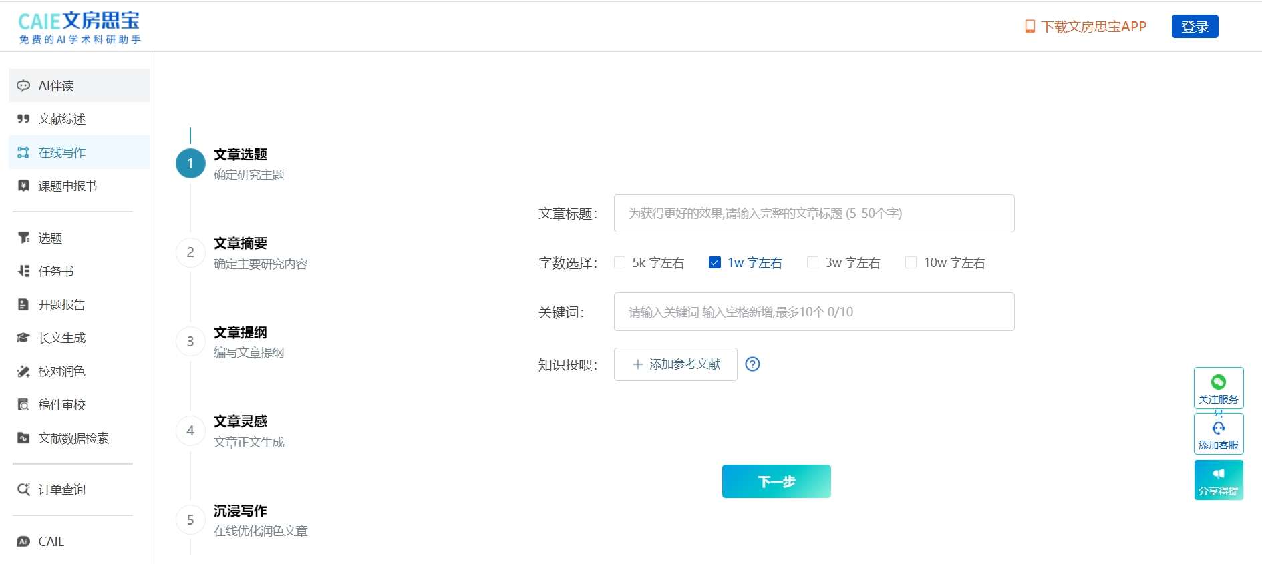The image size is (1262, 564).
Task: Click the 添加客服 headset icon
Action: tap(1219, 428)
